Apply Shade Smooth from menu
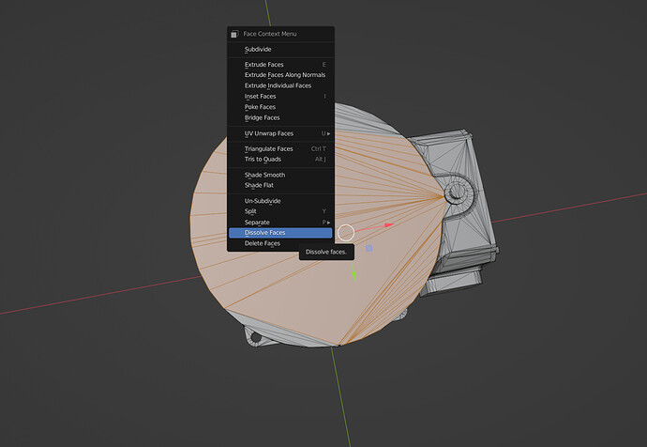Screen dimensions: 647x447 point(280,175)
